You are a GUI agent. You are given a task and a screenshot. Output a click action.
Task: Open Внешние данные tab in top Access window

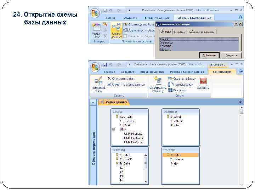tap(157, 18)
